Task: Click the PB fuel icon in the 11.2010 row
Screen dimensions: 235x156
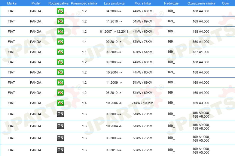Action: (60, 21)
